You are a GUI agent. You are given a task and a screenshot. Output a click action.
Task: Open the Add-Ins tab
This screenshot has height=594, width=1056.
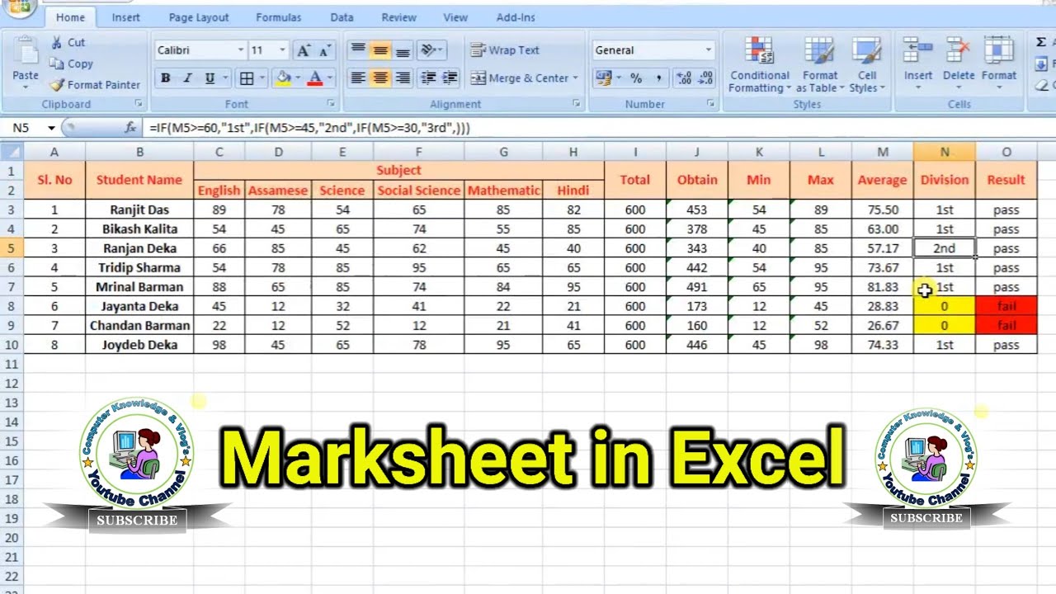pyautogui.click(x=516, y=17)
